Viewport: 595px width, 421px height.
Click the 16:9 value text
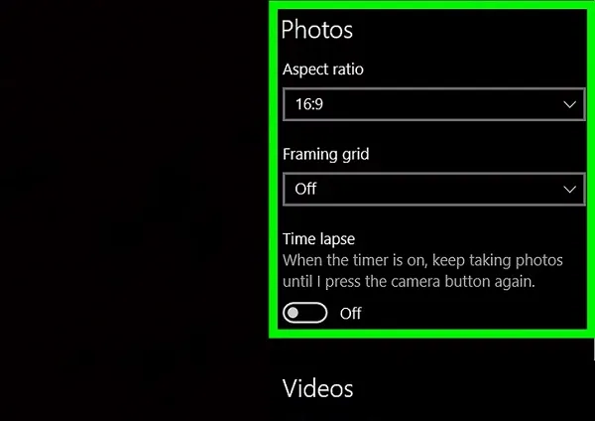click(x=308, y=104)
